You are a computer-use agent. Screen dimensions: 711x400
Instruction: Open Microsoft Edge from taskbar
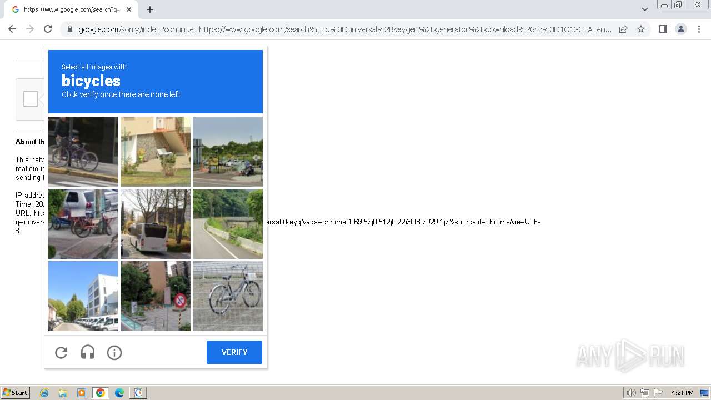coord(119,393)
